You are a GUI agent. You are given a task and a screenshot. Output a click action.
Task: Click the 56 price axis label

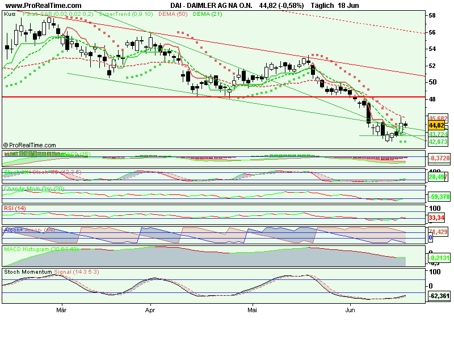(x=432, y=32)
